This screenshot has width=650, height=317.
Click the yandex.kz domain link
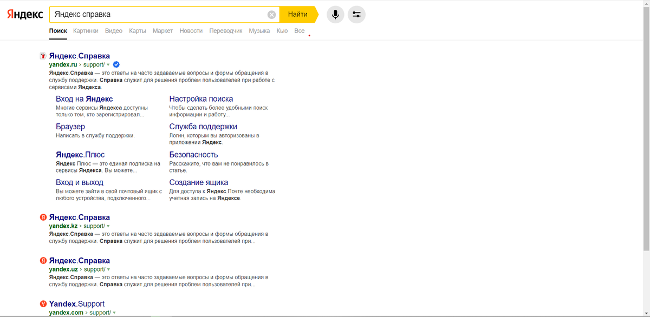click(x=63, y=226)
